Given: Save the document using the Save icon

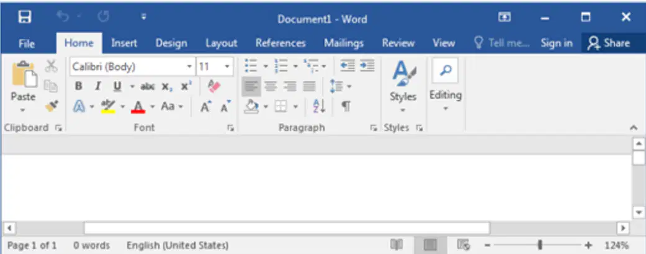Looking at the screenshot, I should click(x=24, y=17).
